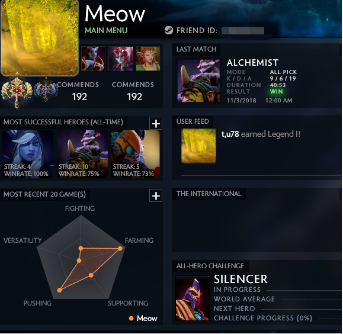Click the dark blue rank medal

click(x=46, y=89)
